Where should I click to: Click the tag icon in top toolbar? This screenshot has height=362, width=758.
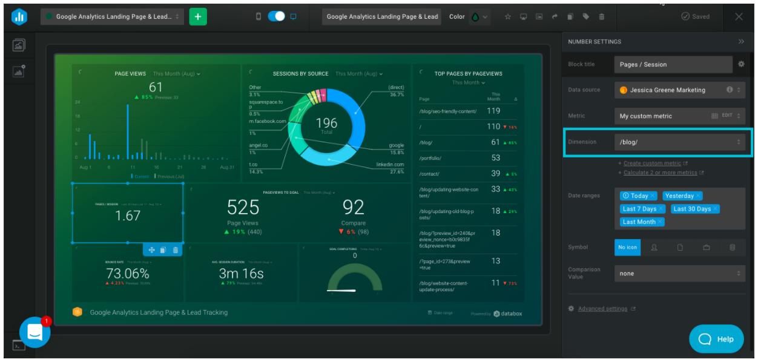[585, 17]
